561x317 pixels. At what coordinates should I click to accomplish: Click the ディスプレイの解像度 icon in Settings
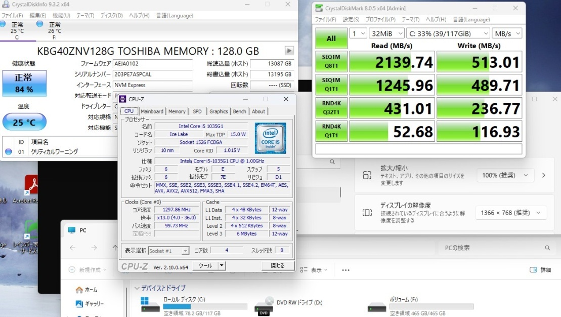(x=367, y=213)
